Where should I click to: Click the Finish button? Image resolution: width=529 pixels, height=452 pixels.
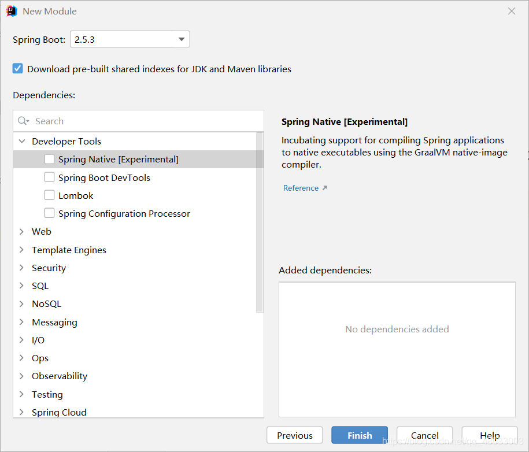(x=360, y=435)
